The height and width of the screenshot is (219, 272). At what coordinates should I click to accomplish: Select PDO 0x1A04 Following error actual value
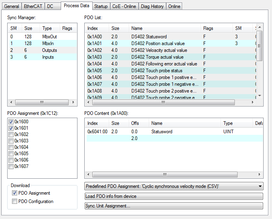(x=171, y=64)
